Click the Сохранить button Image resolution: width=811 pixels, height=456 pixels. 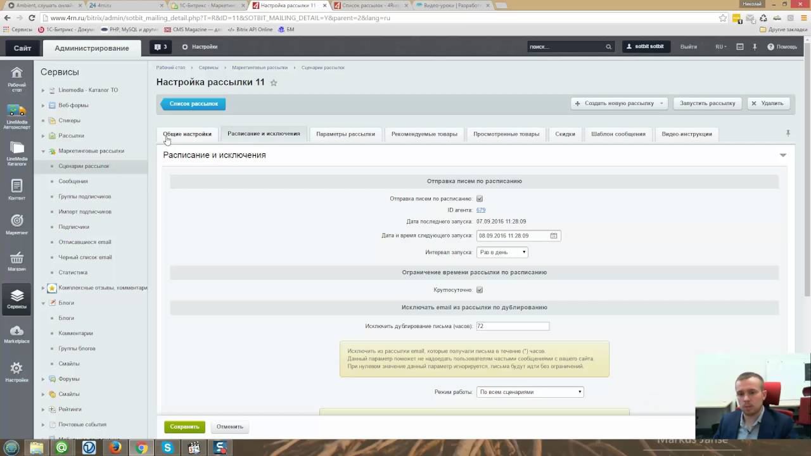point(184,427)
